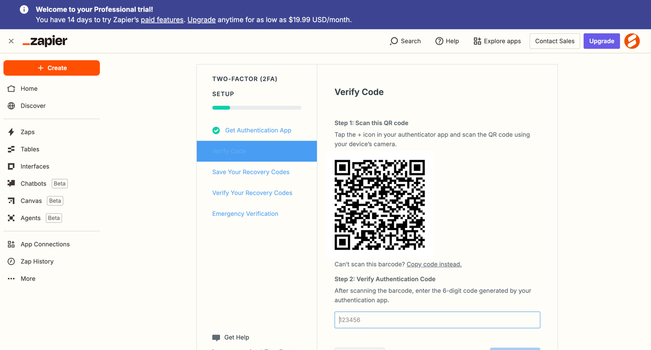Select Save Your Recovery Codes step
651x350 pixels.
(x=251, y=172)
